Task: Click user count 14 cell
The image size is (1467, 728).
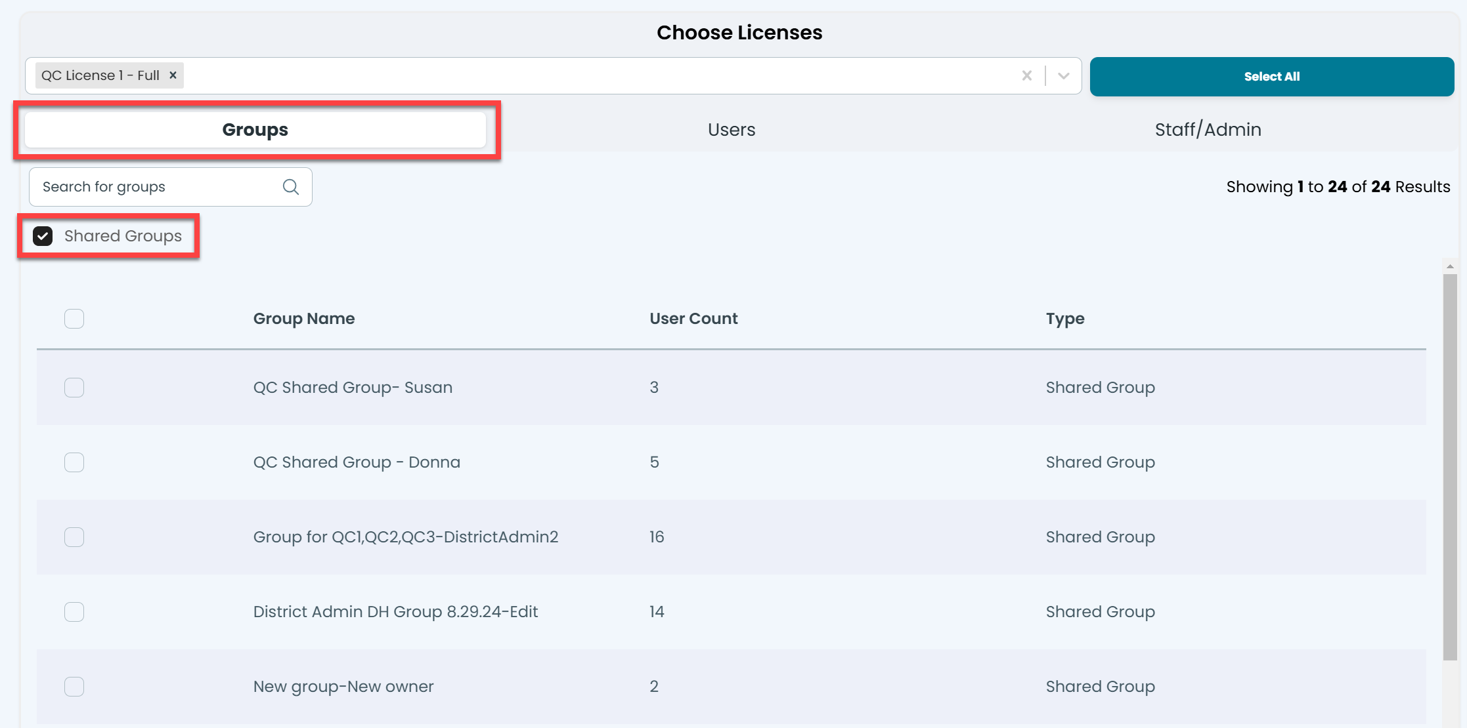Action: pyautogui.click(x=657, y=612)
